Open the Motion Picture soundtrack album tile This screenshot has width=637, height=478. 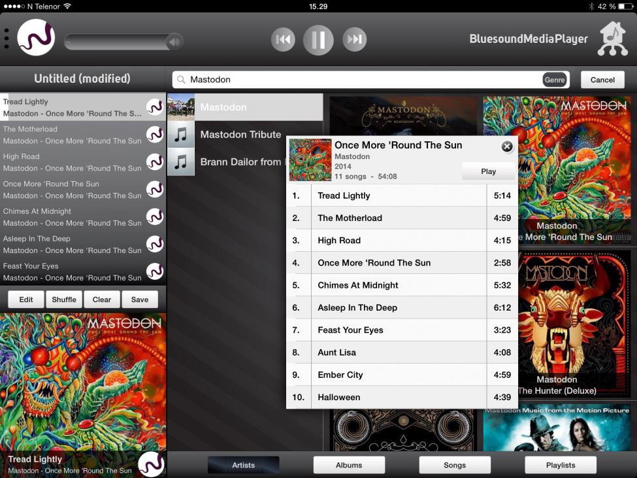[557, 428]
